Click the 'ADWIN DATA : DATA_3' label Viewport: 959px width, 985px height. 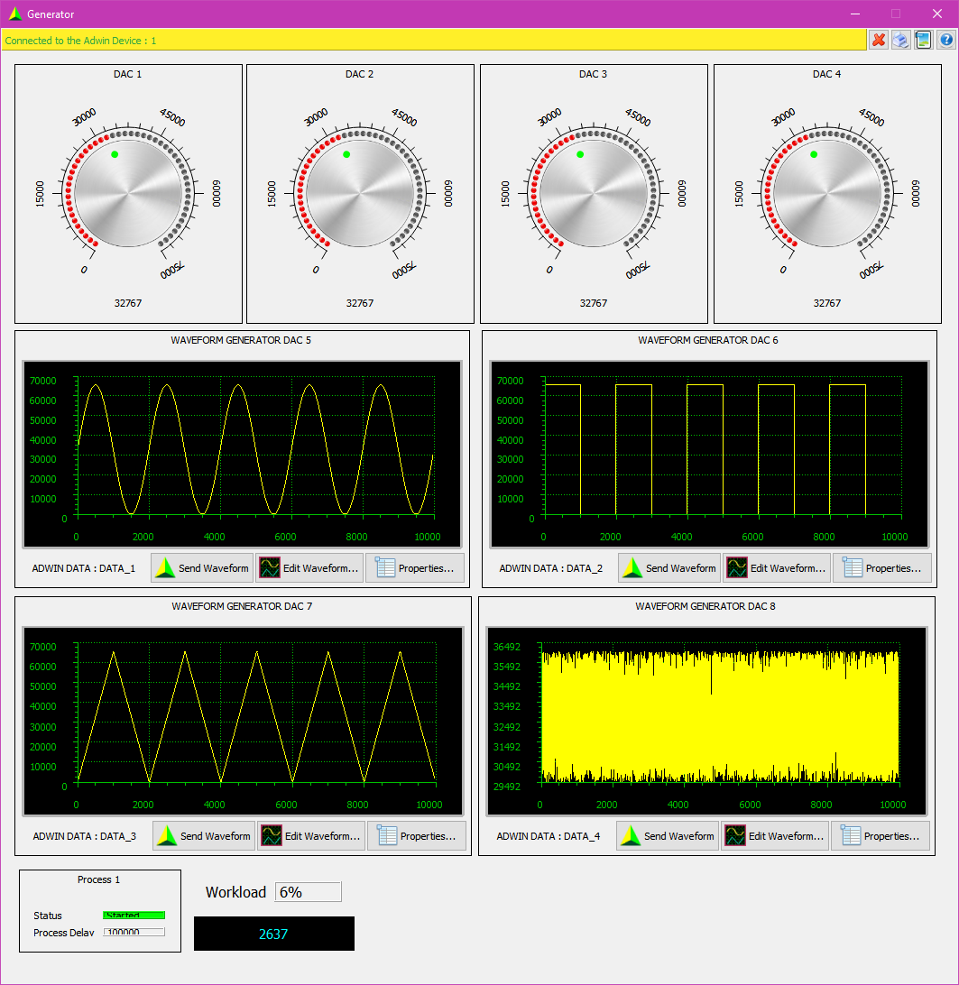click(x=85, y=836)
